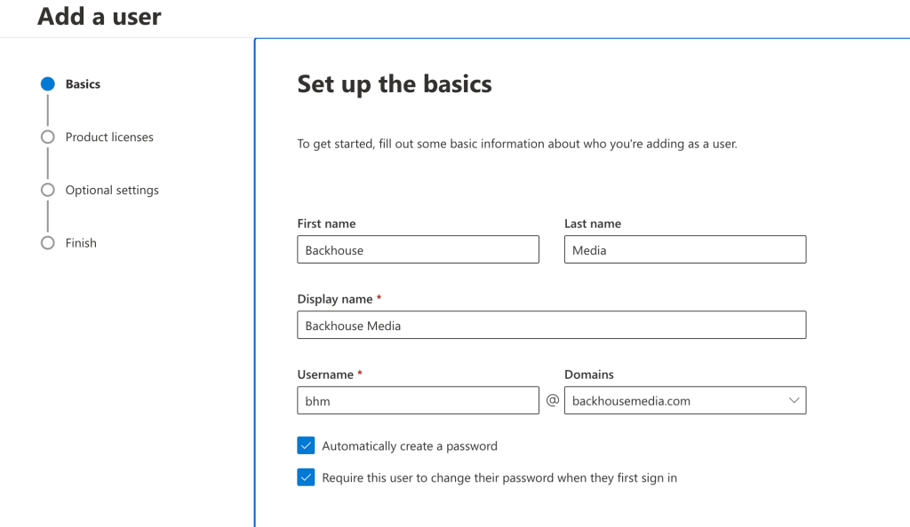The image size is (910, 527).
Task: Click the empty circle beside Product licenses
Action: (47, 138)
